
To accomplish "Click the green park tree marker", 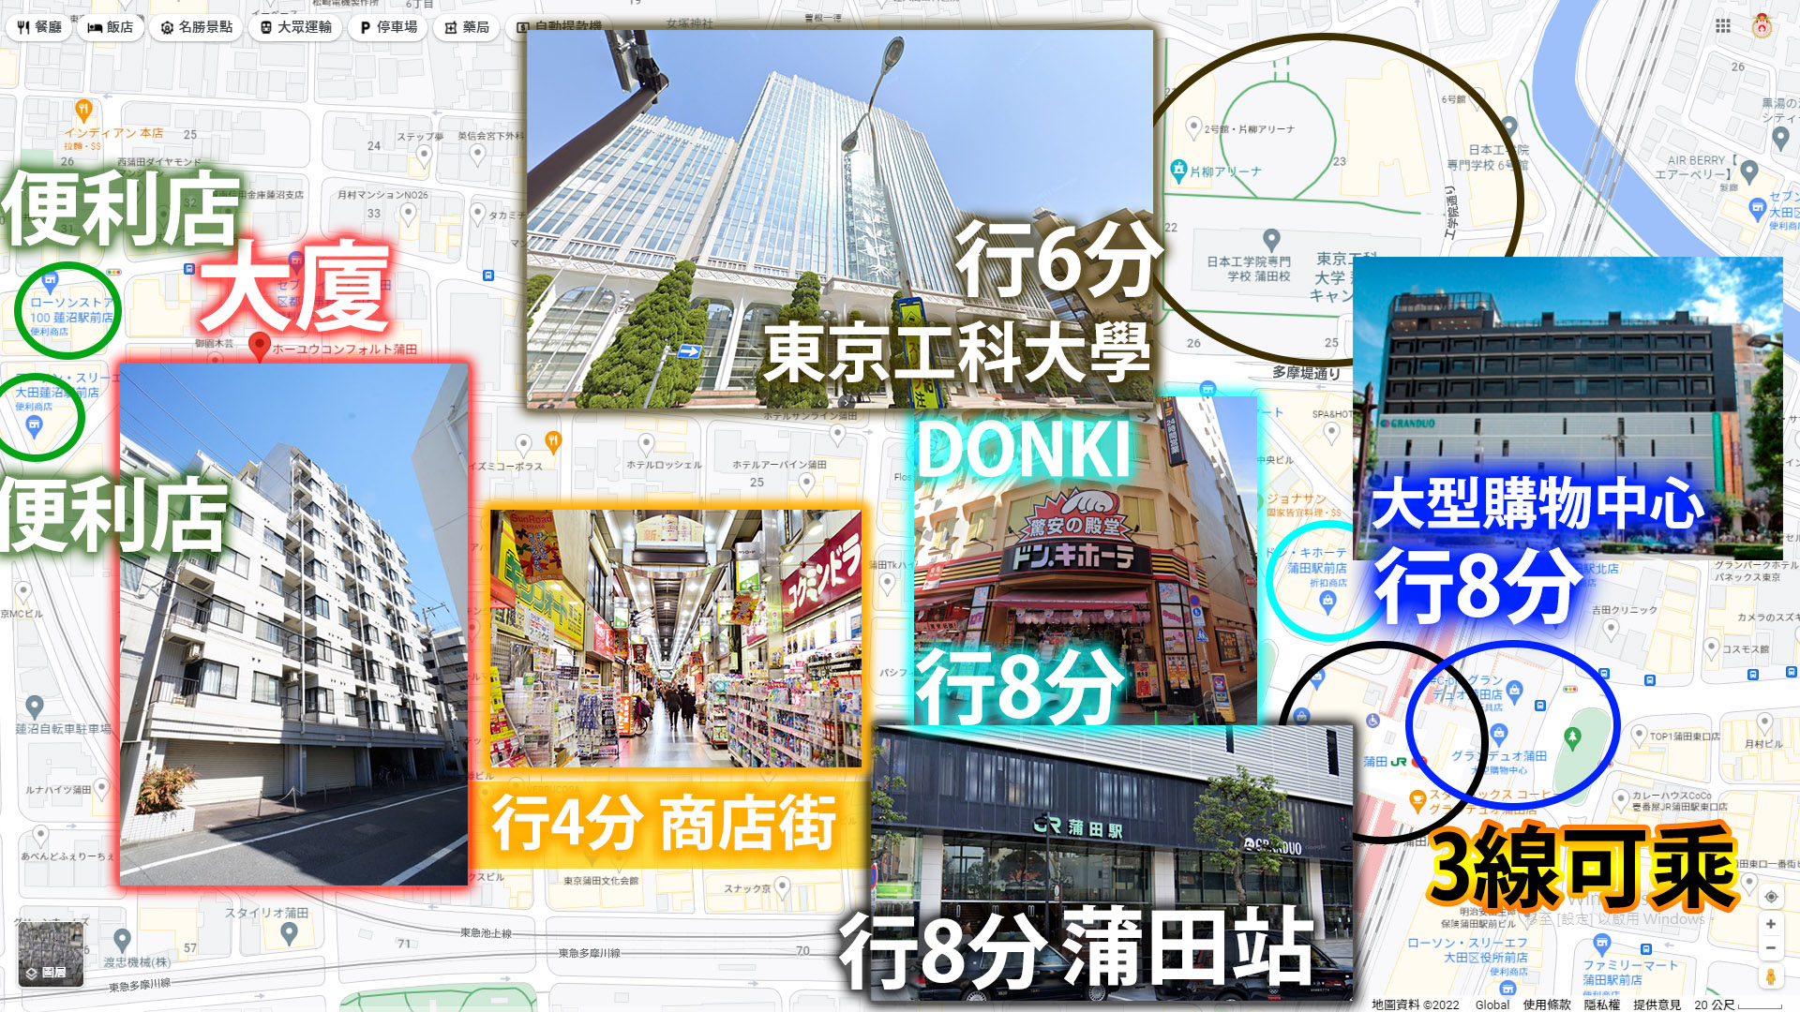I will click(1573, 738).
